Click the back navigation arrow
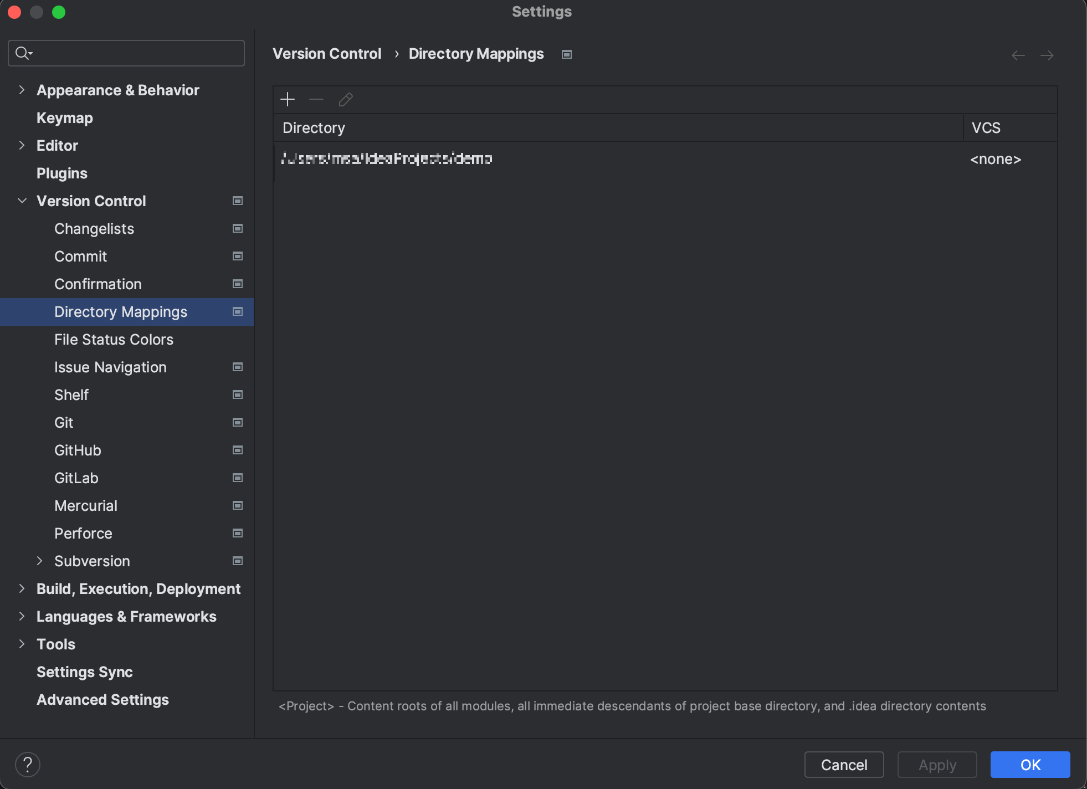Image resolution: width=1087 pixels, height=789 pixels. 1018,55
